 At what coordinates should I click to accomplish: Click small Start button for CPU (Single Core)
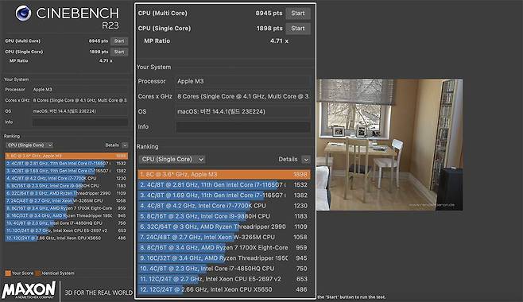pyautogui.click(x=119, y=52)
